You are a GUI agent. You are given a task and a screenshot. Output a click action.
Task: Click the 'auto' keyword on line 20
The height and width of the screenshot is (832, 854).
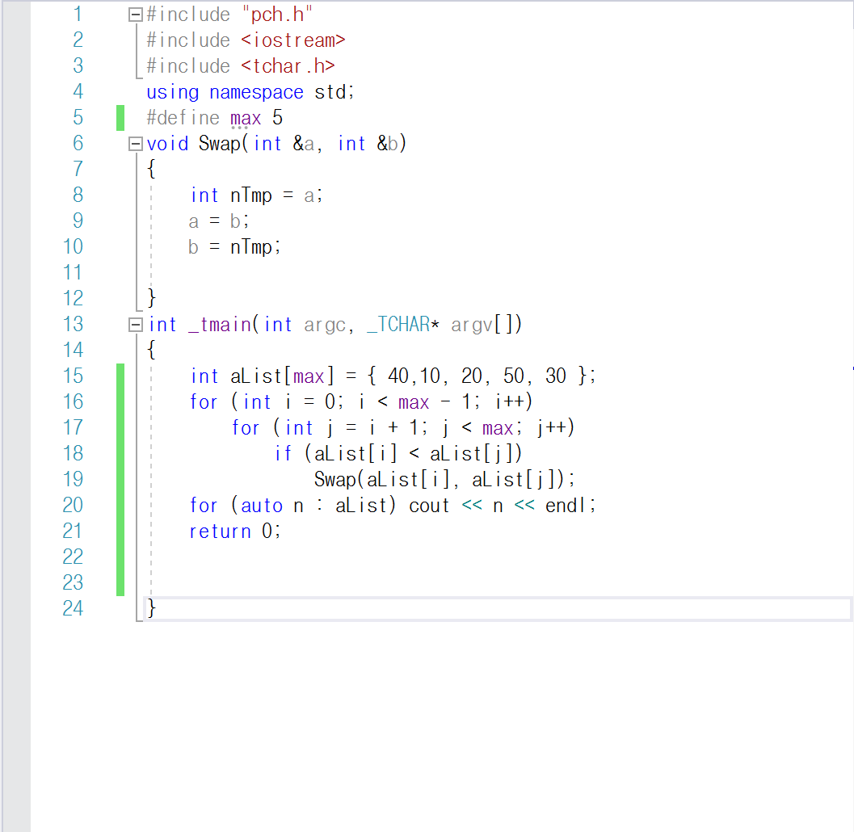coord(262,506)
